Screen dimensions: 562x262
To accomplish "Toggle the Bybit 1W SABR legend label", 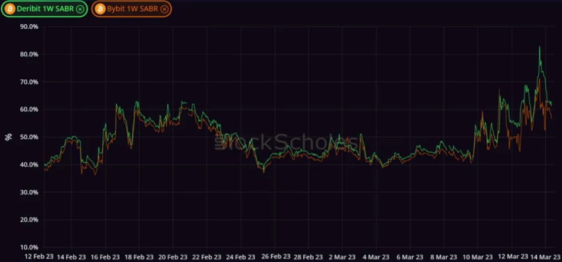I will click(132, 9).
